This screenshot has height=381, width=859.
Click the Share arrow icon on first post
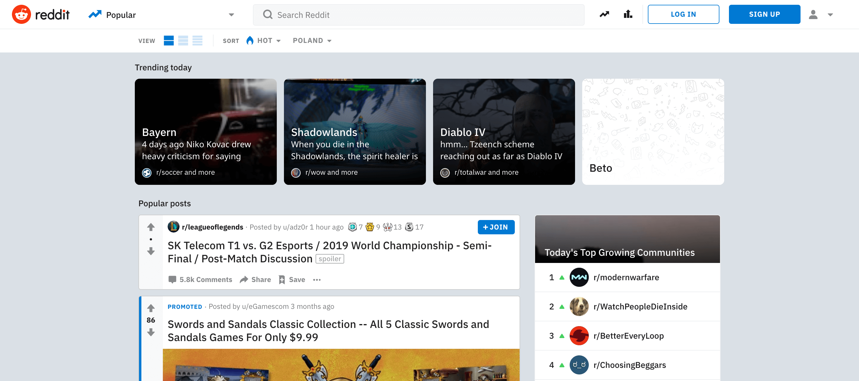pos(244,279)
